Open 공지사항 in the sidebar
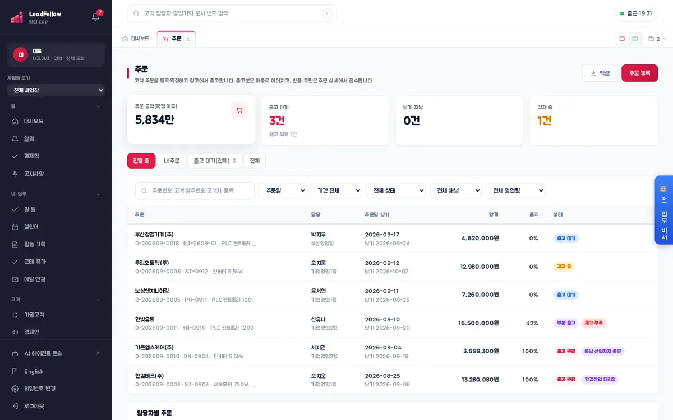Viewport: 673px width, 420px height. [56, 174]
